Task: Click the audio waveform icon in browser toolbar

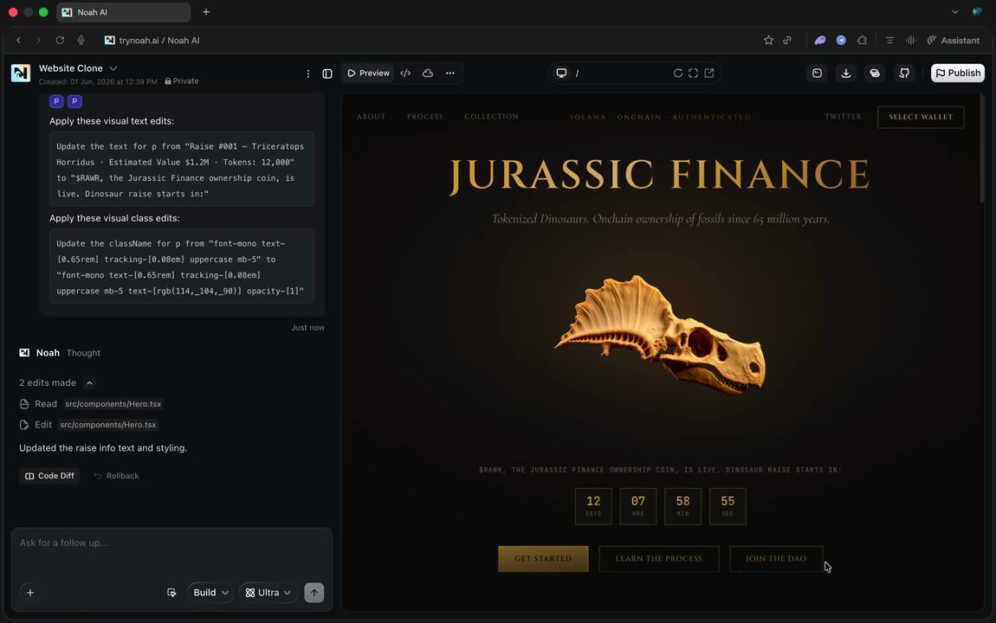Action: tap(911, 40)
